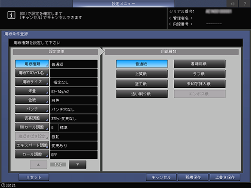
Task: Select 書籍用紙 paper type
Action: pos(200,64)
